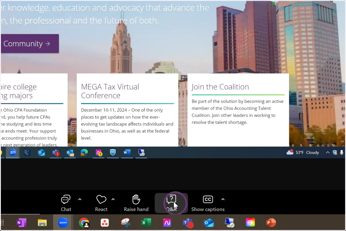Launch Adobe Creative Cloud icon
This screenshot has height=231, width=346.
(250, 223)
